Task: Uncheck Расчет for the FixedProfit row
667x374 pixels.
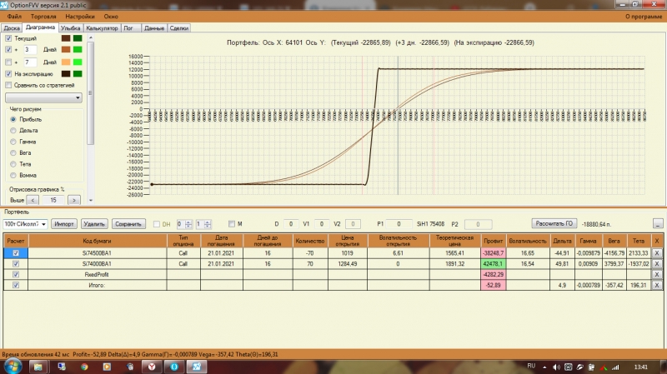Action: (16, 275)
